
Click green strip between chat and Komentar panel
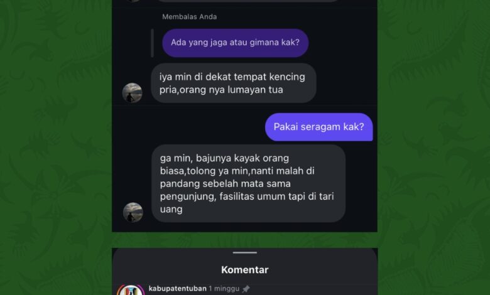(245, 240)
